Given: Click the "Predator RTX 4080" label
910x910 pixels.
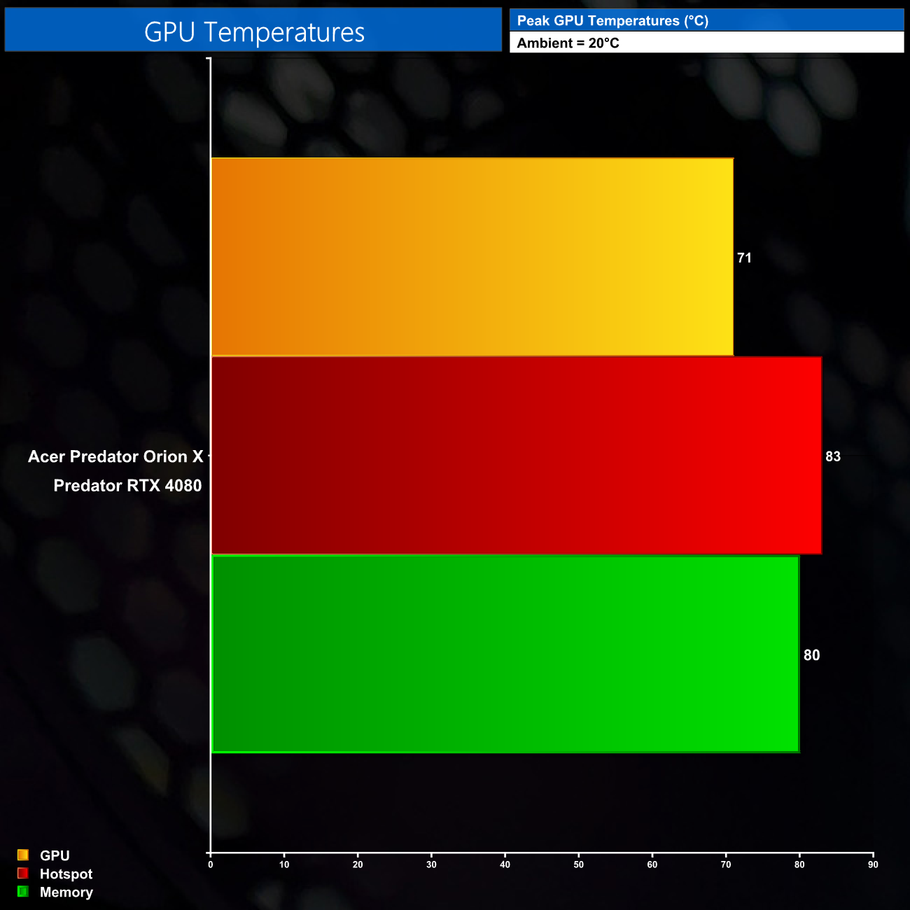Looking at the screenshot, I should pyautogui.click(x=127, y=485).
